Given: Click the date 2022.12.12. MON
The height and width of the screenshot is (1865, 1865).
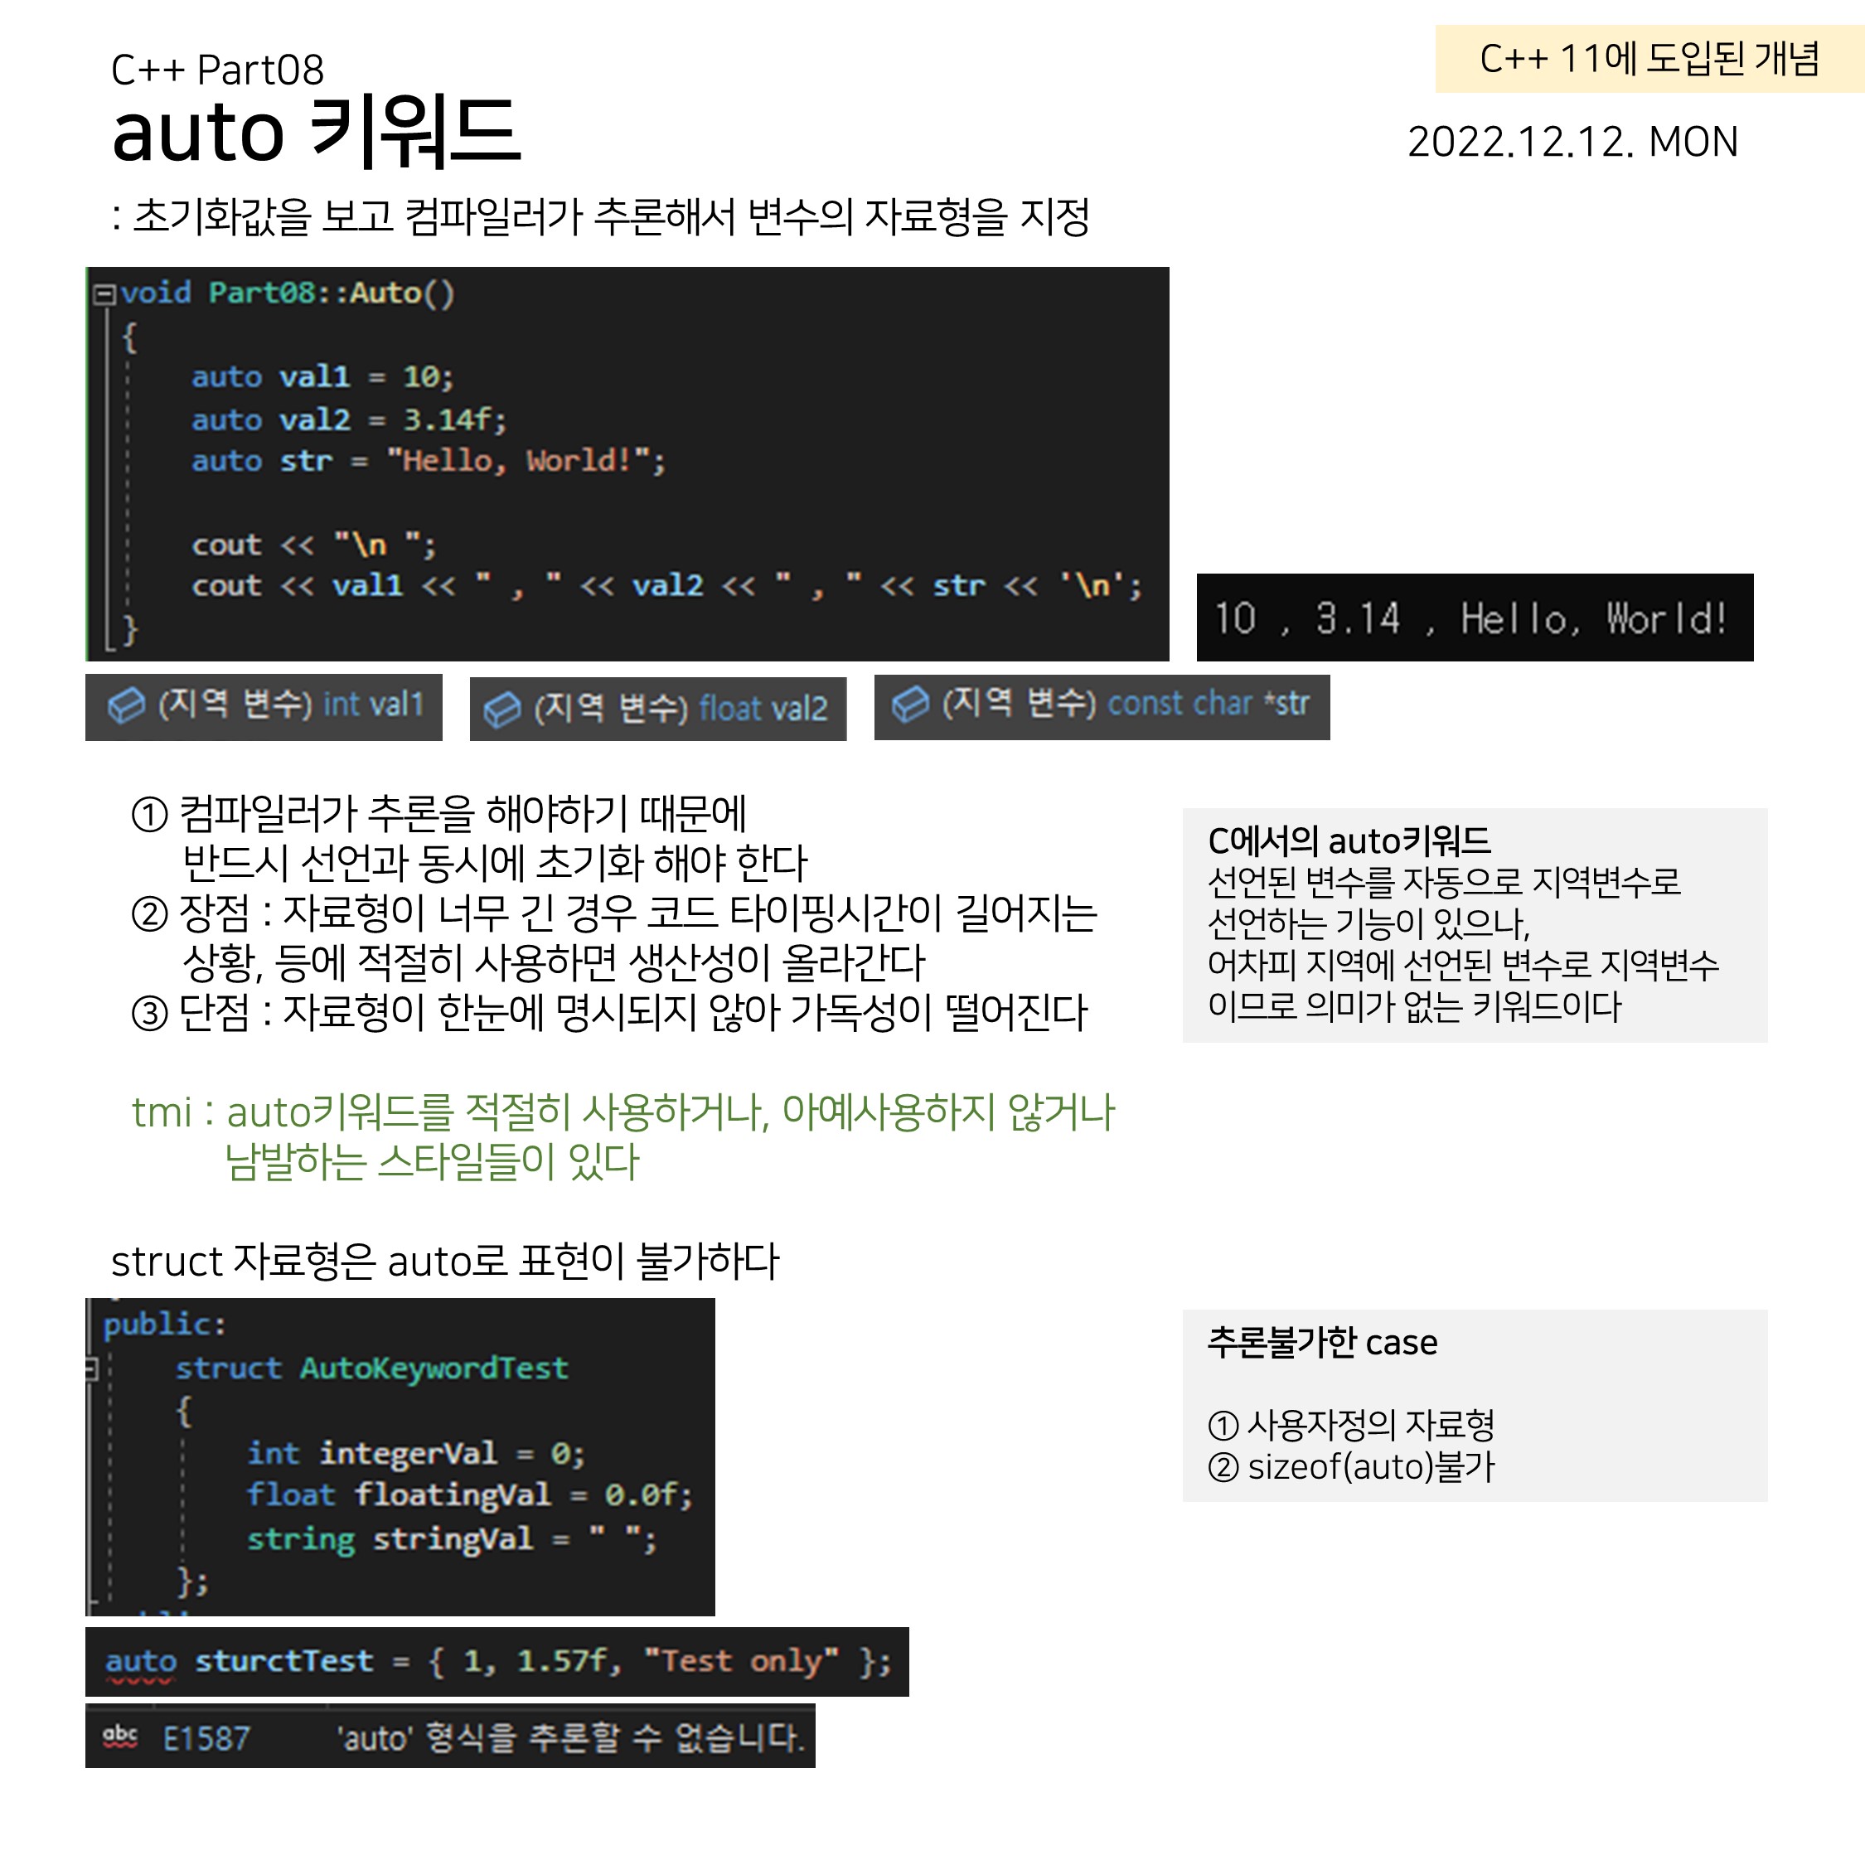Looking at the screenshot, I should tap(1572, 142).
